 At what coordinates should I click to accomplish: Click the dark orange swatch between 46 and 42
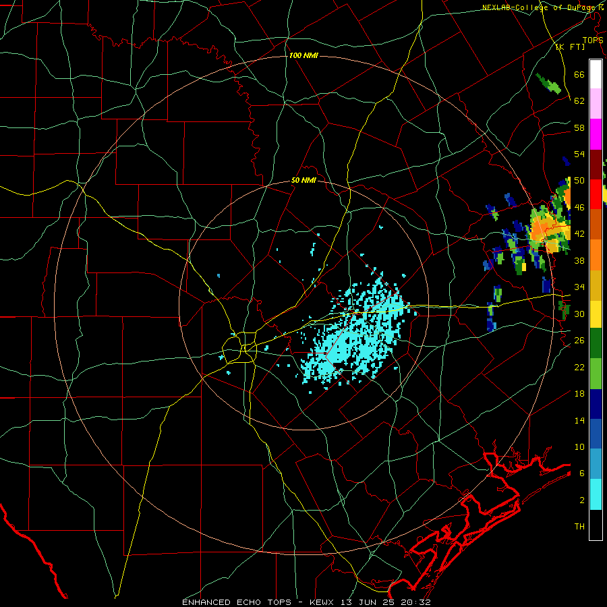[x=596, y=224]
